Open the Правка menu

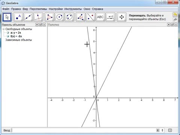click(x=16, y=9)
